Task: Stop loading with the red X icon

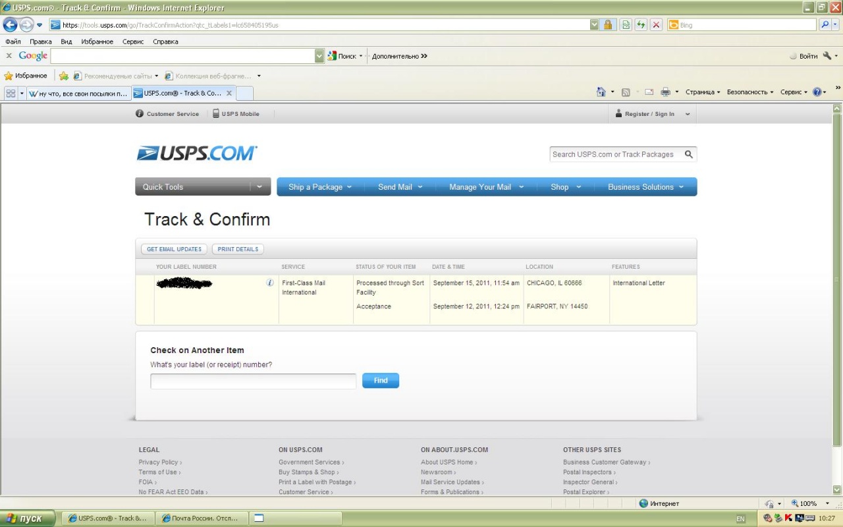Action: point(656,25)
